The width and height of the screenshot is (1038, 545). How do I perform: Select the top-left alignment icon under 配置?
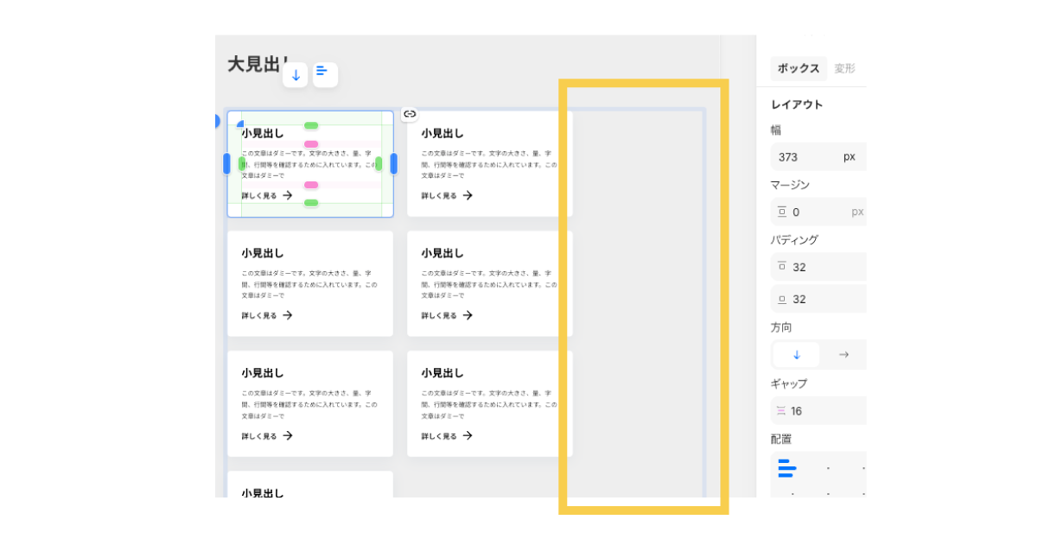point(786,468)
